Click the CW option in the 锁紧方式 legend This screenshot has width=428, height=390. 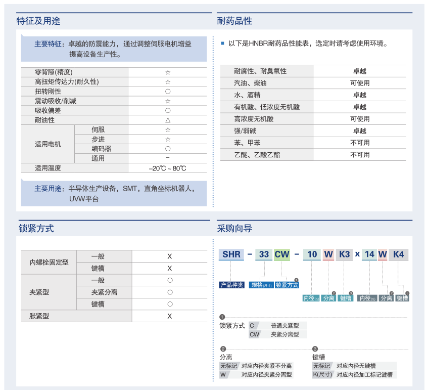point(254,334)
